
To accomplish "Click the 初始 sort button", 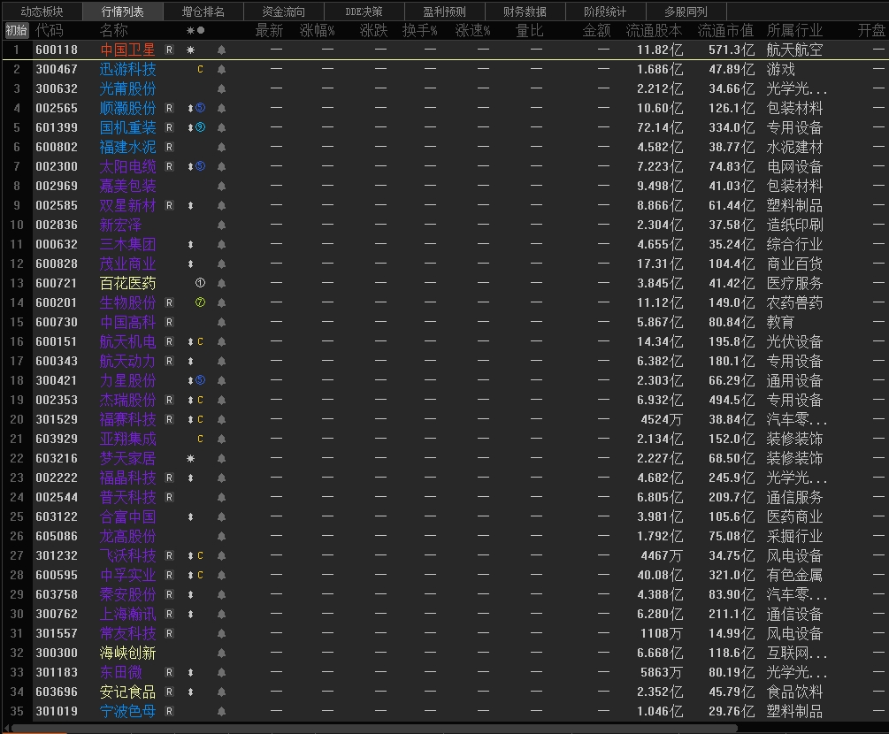I will point(17,30).
